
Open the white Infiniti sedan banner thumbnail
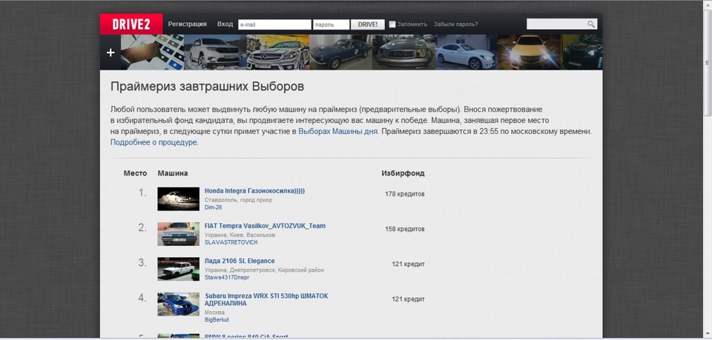[467, 52]
